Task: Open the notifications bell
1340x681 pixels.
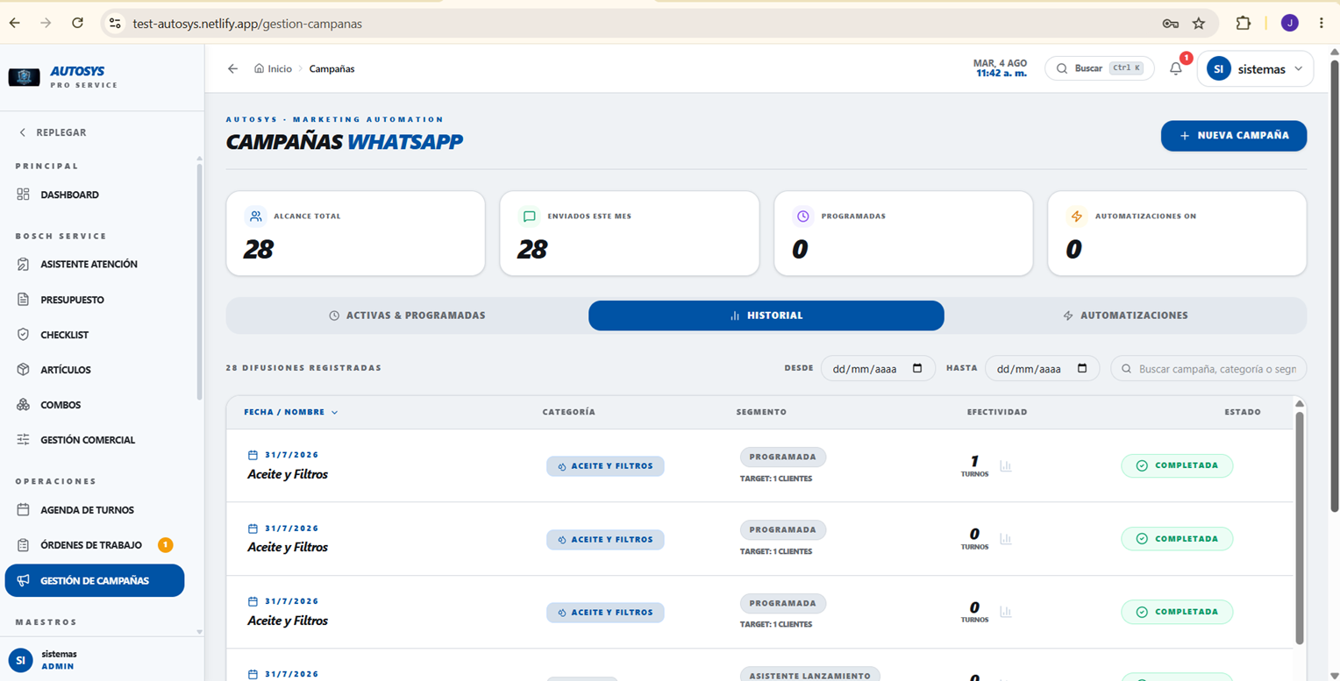Action: 1176,68
